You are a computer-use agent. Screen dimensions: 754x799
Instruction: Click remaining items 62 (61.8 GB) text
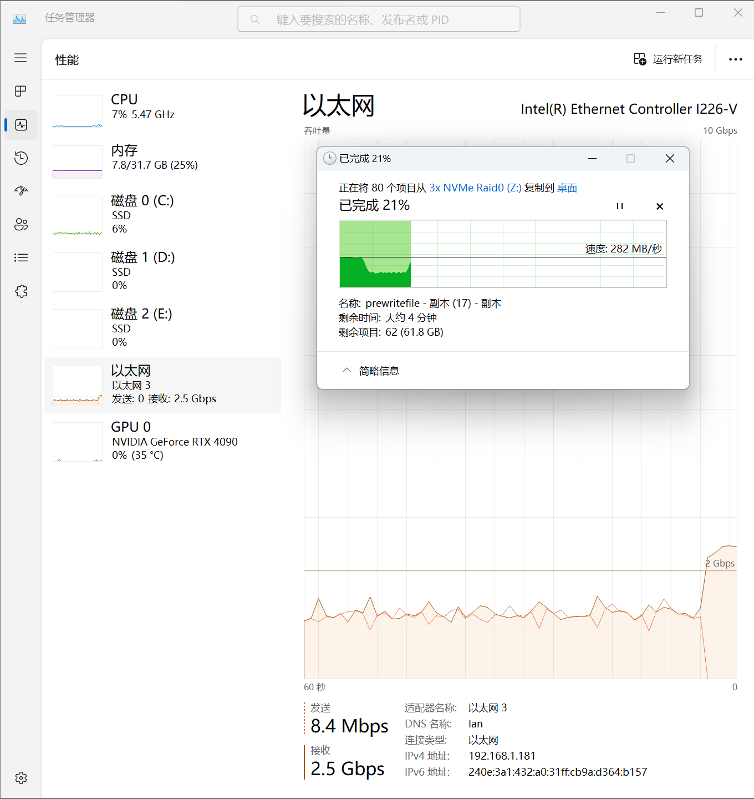(414, 332)
